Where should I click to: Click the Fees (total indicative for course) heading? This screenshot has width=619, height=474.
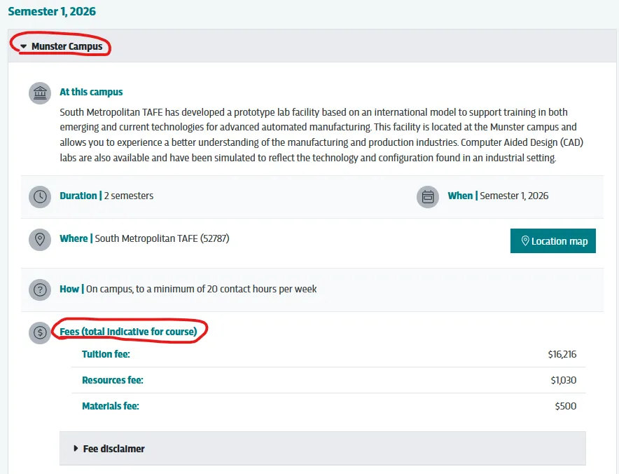coord(128,331)
